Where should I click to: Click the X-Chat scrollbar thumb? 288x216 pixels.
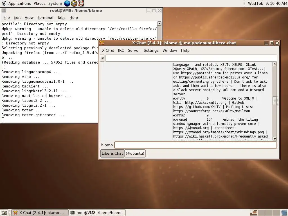[274, 101]
